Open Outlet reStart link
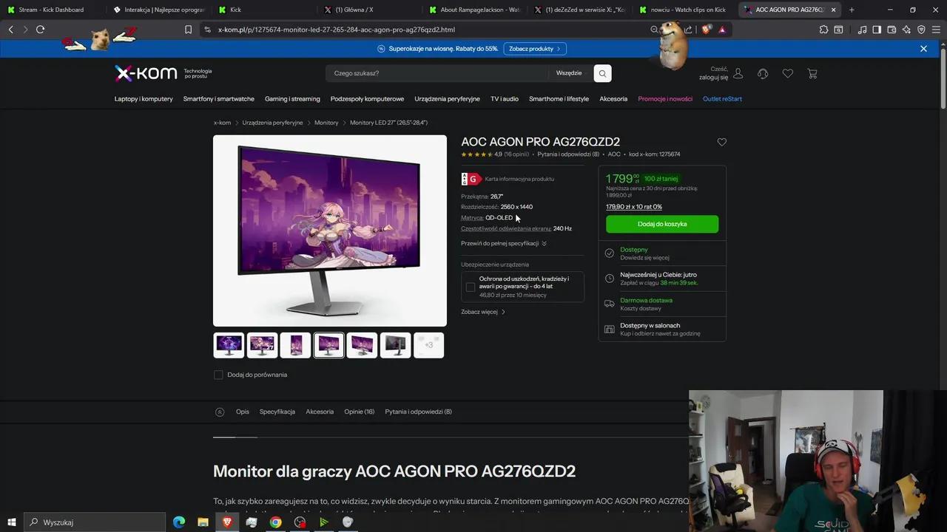947x532 pixels. click(722, 99)
